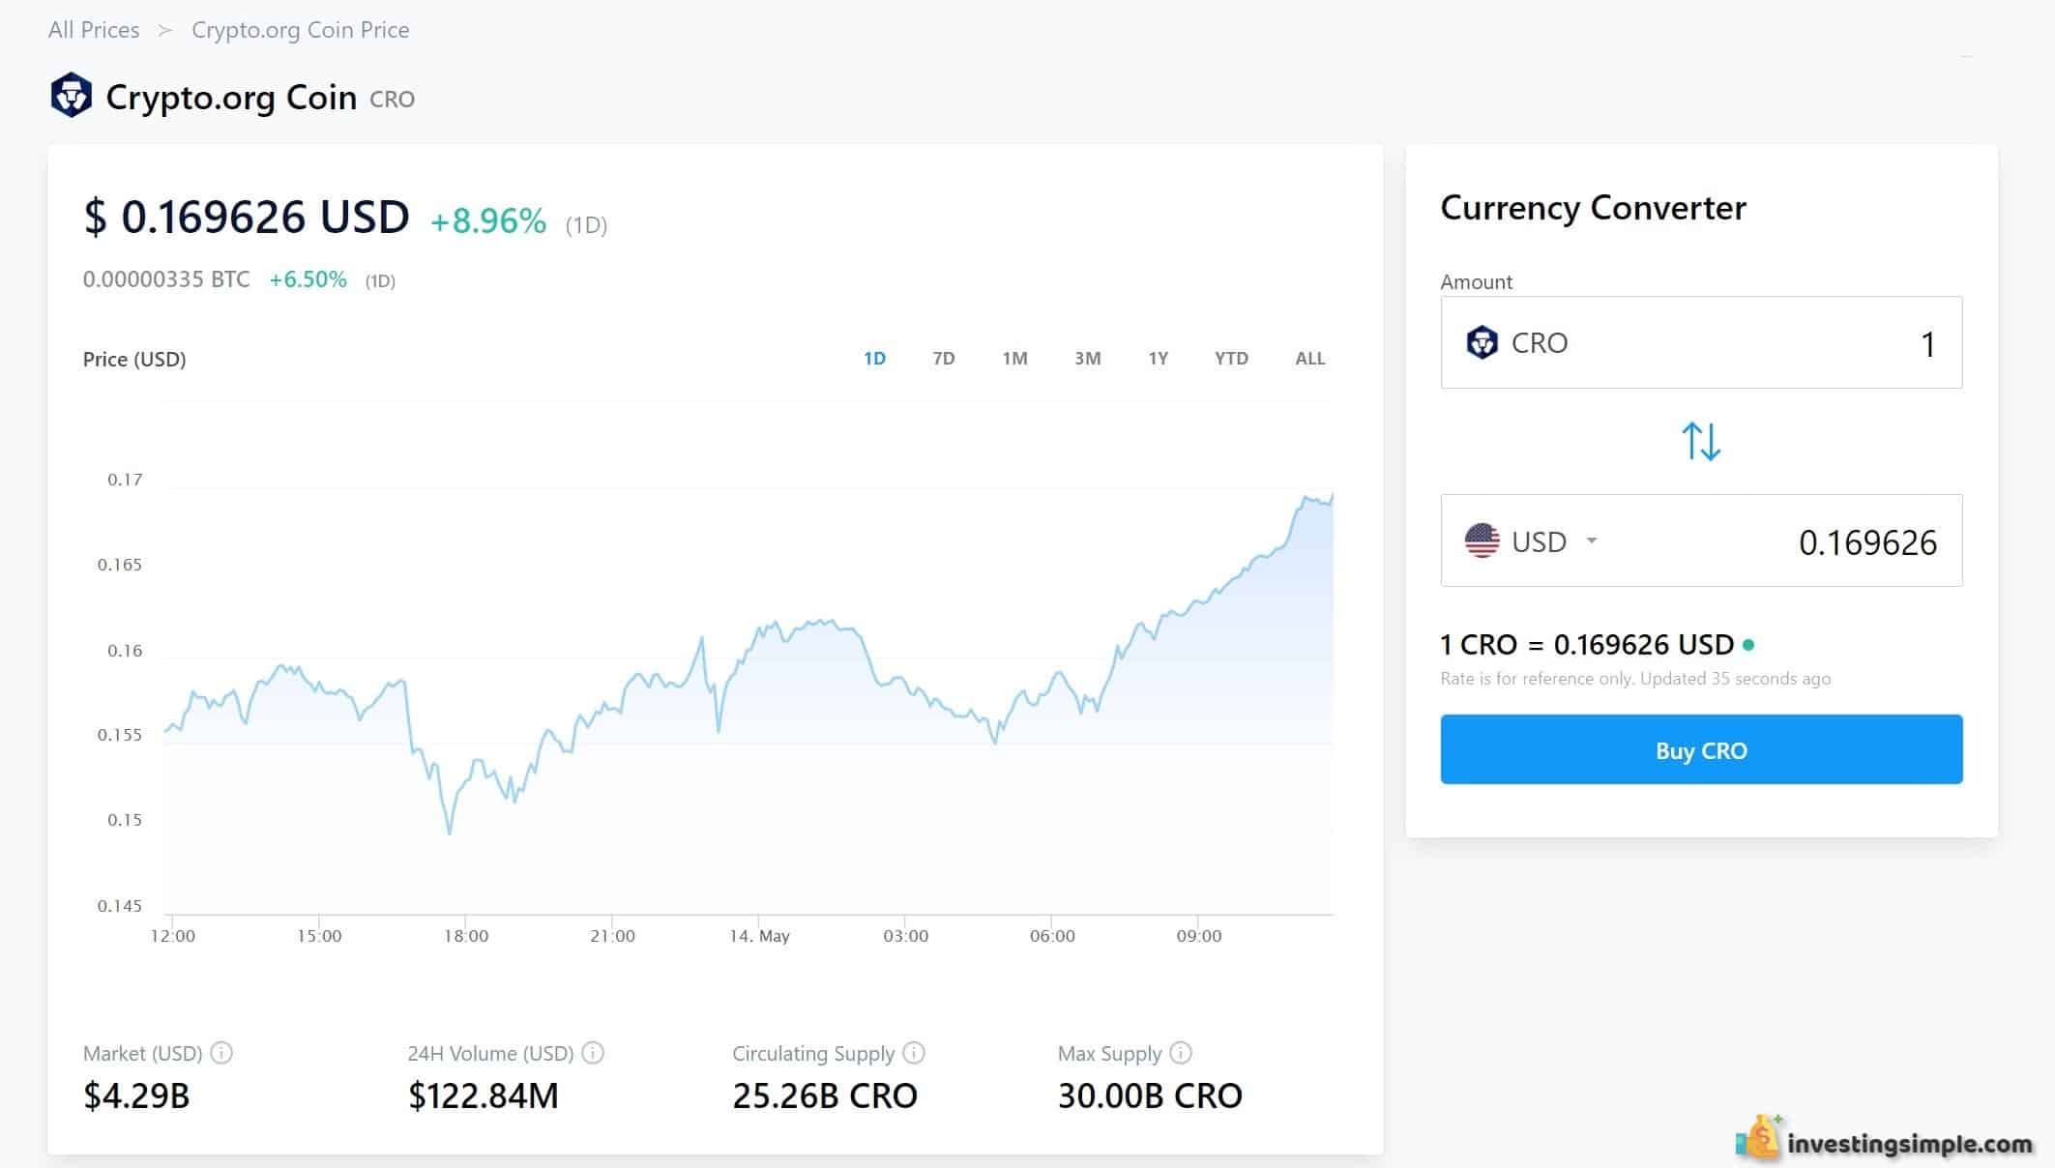Go to All Prices breadcrumb link

(94, 30)
